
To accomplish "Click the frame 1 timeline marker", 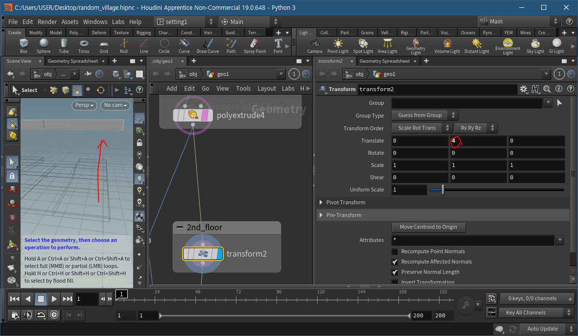I will coord(122,294).
